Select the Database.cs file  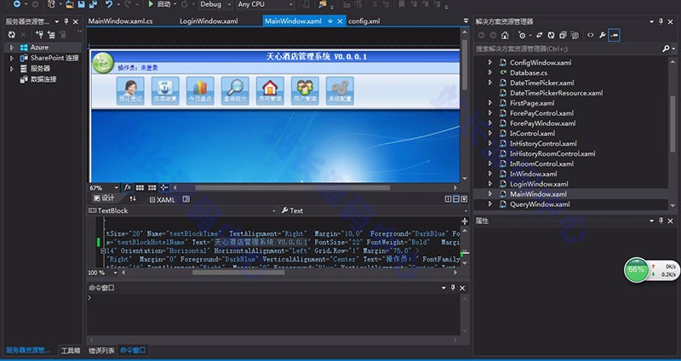point(529,73)
